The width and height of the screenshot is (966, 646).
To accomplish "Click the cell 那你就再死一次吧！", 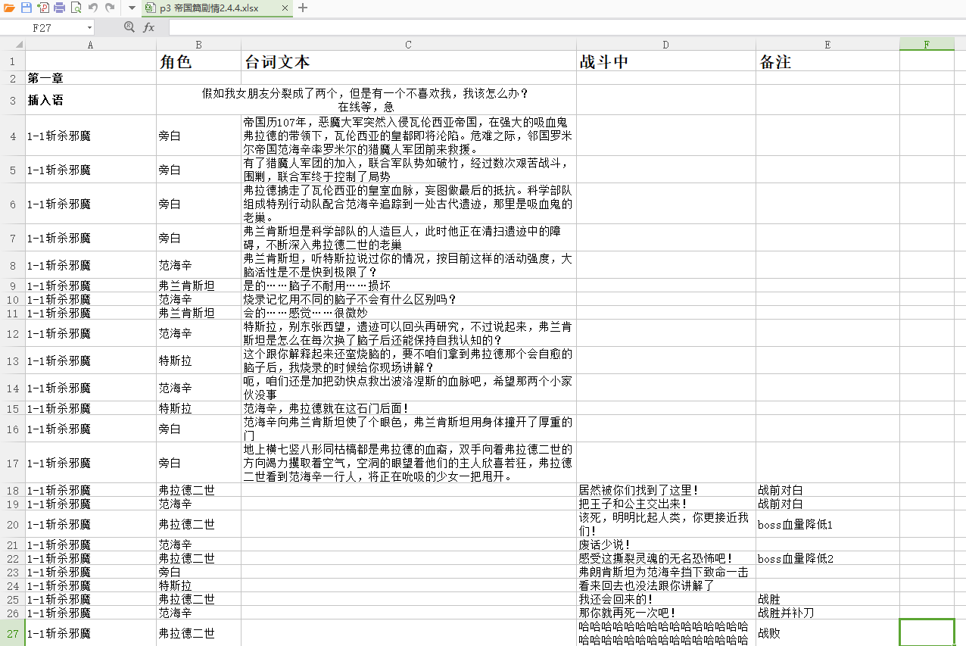I will pos(666,613).
